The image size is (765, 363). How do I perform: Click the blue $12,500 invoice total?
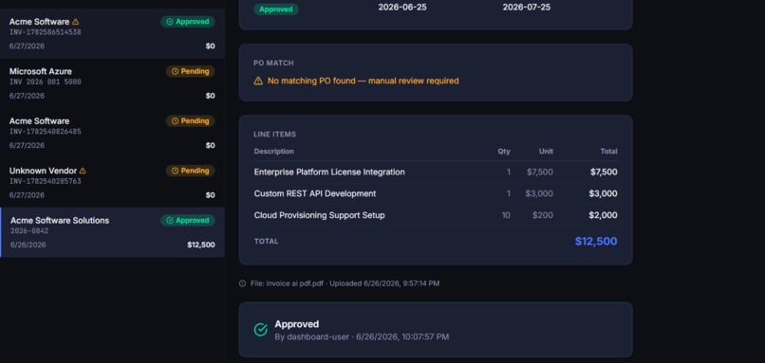596,241
